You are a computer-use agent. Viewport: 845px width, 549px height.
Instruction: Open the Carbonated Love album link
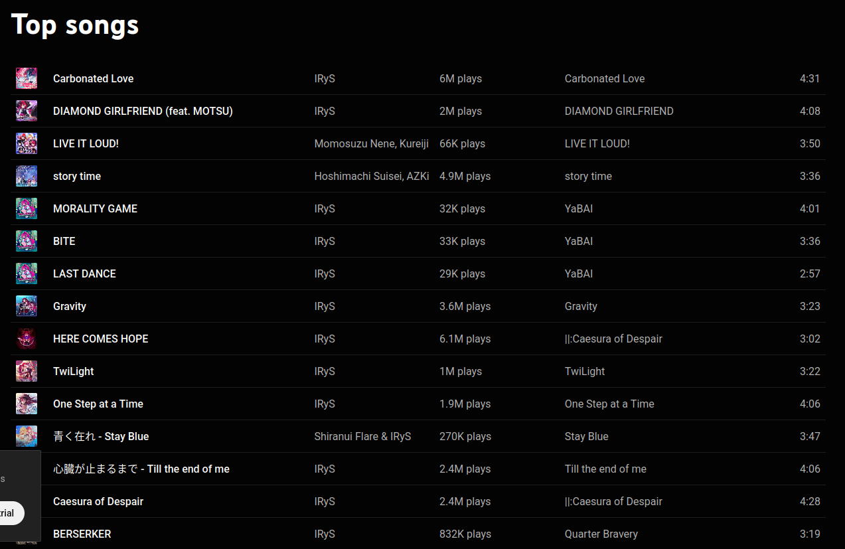[x=605, y=78]
